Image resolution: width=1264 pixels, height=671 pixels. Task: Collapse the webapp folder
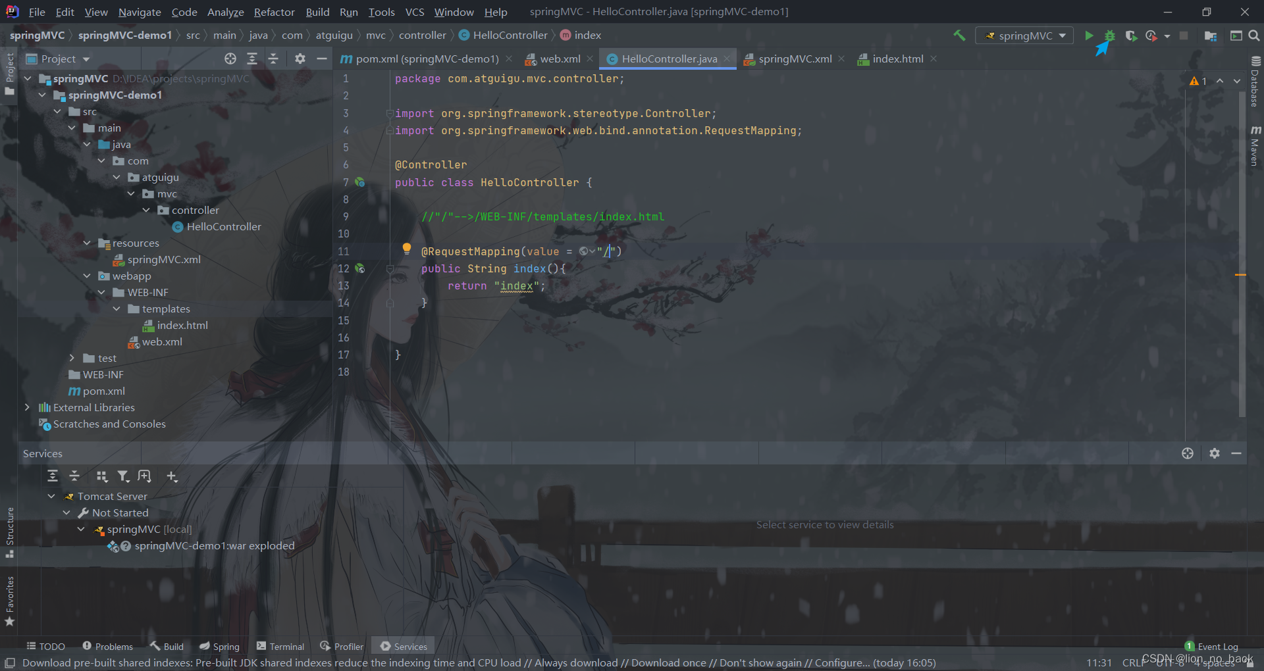pos(87,276)
